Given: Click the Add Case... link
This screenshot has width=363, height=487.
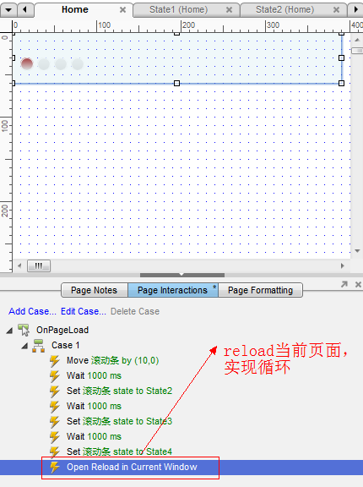Looking at the screenshot, I should [32, 311].
